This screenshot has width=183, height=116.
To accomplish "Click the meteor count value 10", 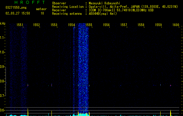I will click(x=42, y=13).
